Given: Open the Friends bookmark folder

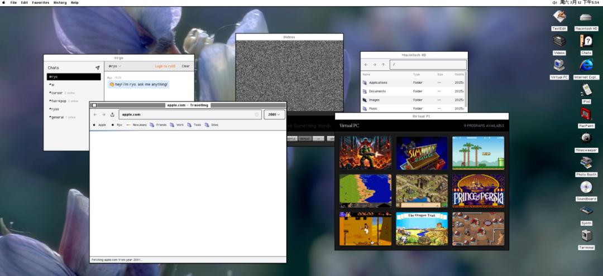Looking at the screenshot, I should coord(158,125).
